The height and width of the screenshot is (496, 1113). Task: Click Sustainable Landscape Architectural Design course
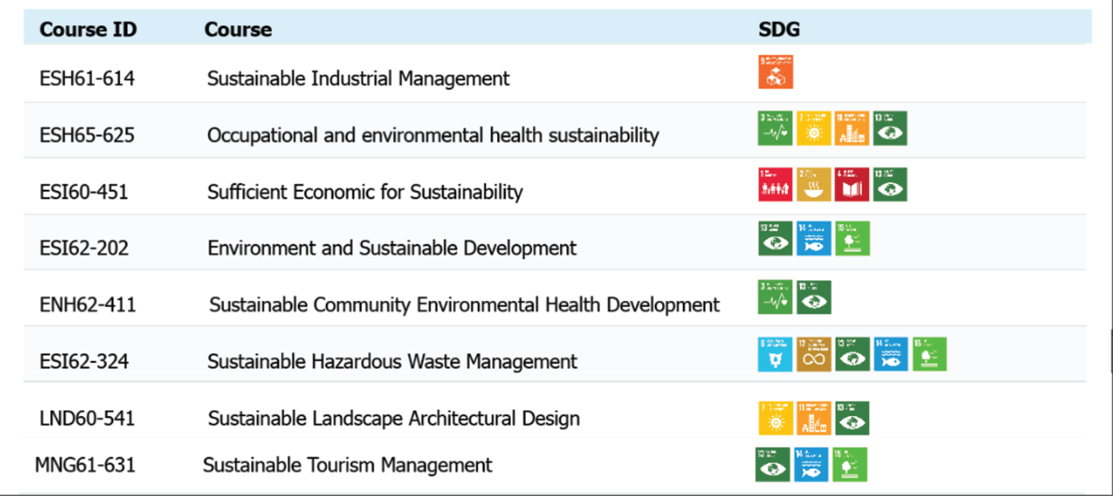tap(393, 419)
